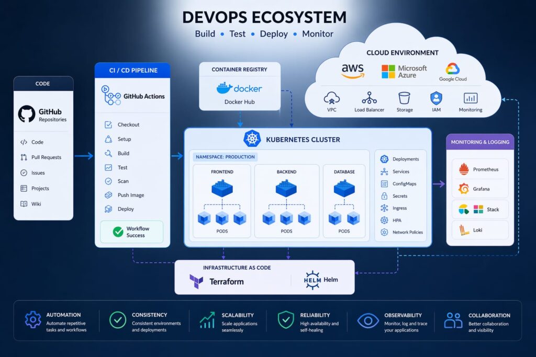Click the Docker whale logo
The image size is (536, 357).
[x=224, y=88]
